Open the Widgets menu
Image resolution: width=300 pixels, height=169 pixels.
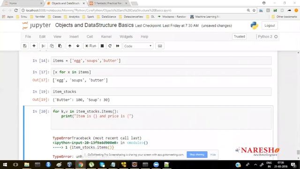click(126, 37)
